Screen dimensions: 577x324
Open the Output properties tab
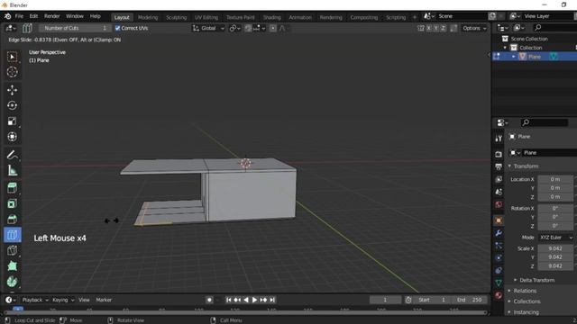click(x=499, y=166)
